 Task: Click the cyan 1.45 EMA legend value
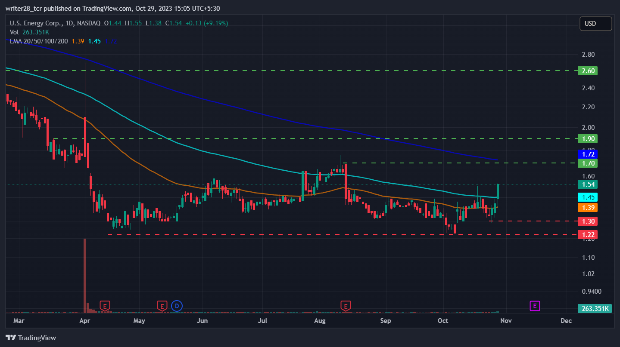pos(94,41)
